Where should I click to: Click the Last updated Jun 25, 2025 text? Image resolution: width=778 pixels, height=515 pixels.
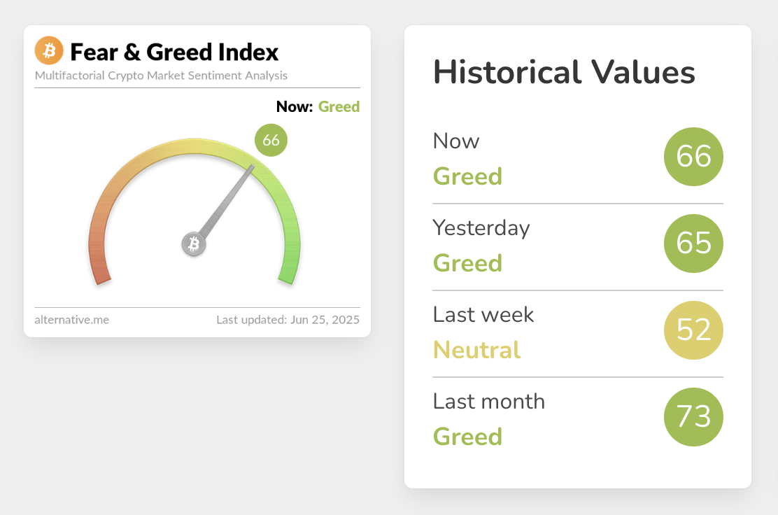(288, 320)
